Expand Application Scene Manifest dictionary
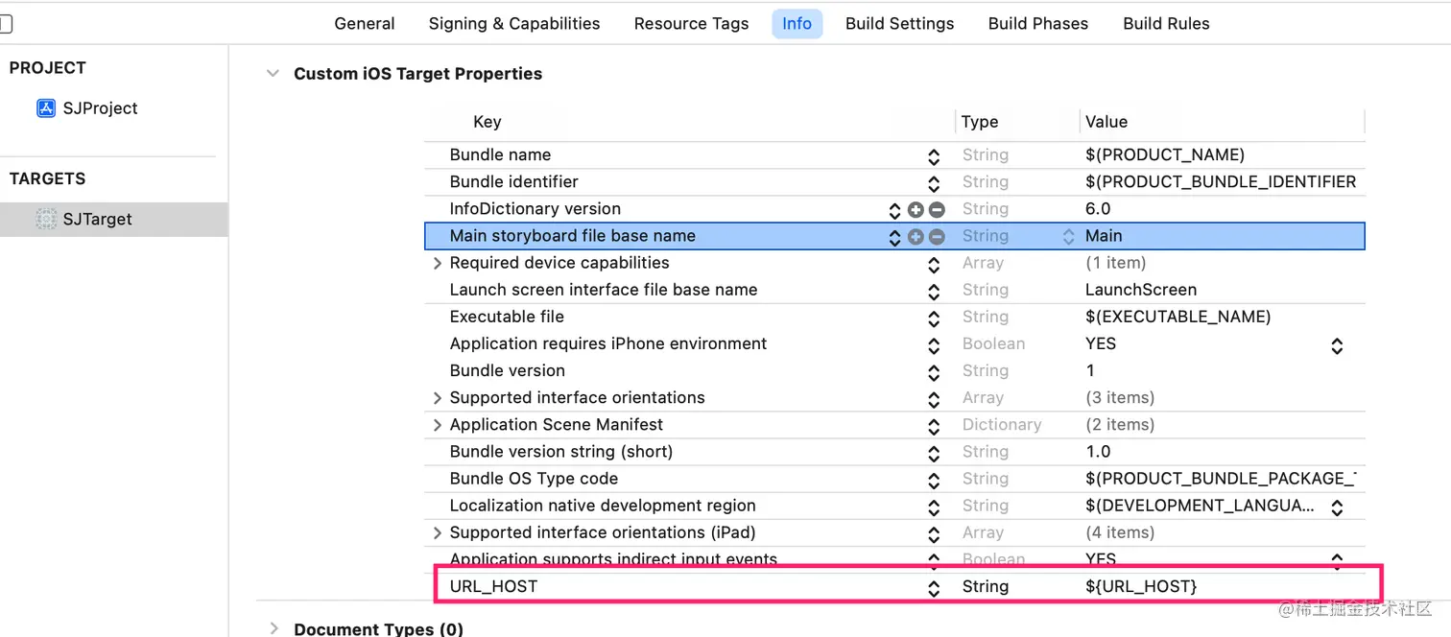Viewport: 1451px width, 637px height. pyautogui.click(x=438, y=425)
